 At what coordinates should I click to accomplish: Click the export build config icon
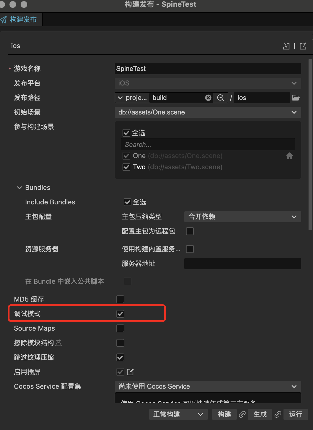[x=303, y=46]
